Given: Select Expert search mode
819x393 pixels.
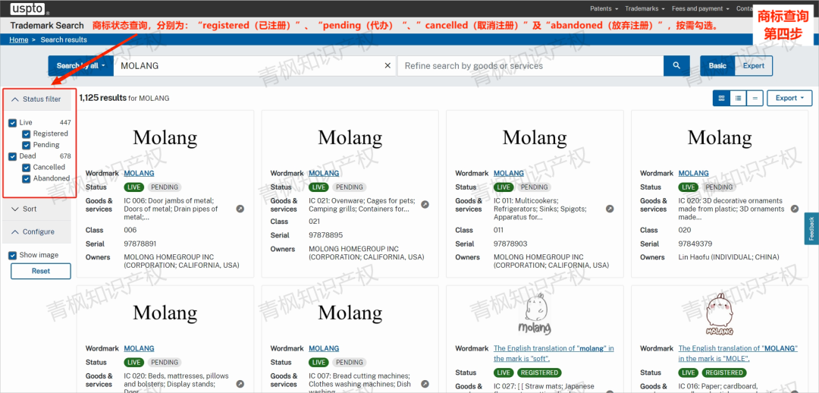Looking at the screenshot, I should pyautogui.click(x=754, y=66).
